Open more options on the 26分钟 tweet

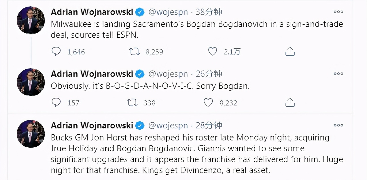point(338,74)
